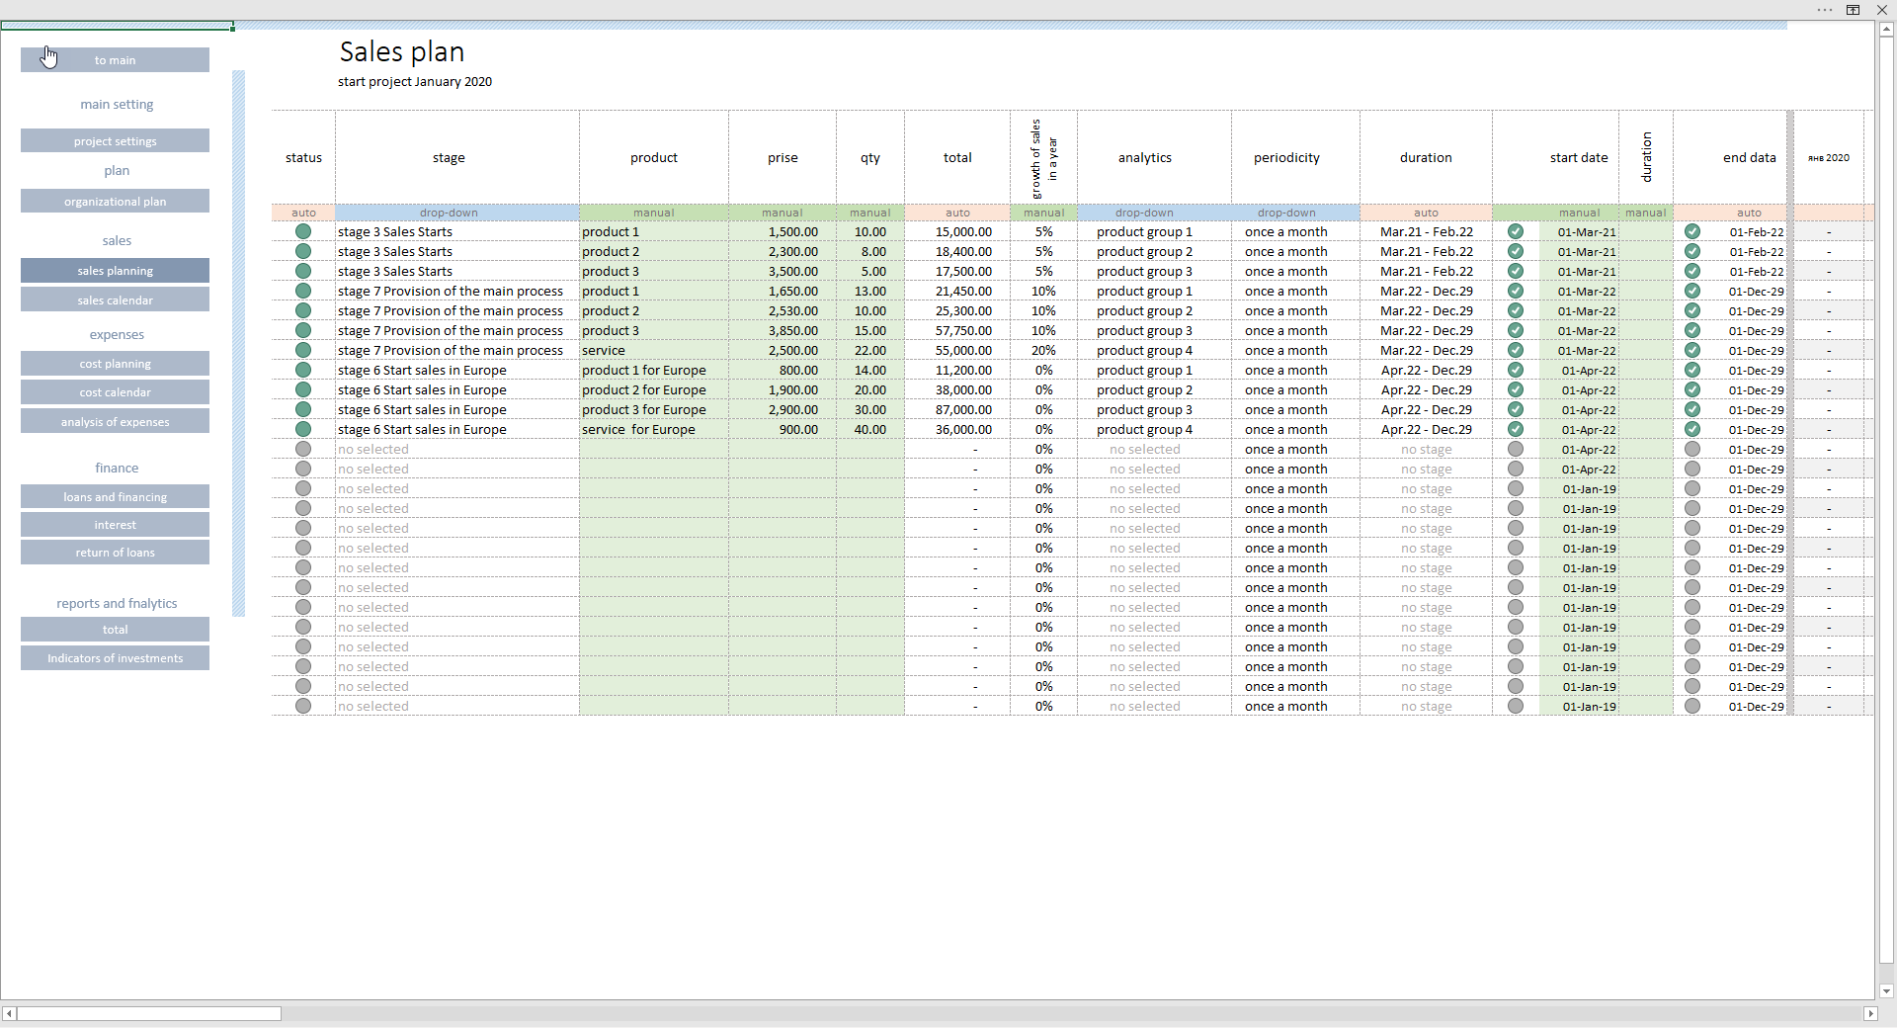Open analytics 'no selected' cell in last row
The image size is (1897, 1028).
coord(1154,706)
